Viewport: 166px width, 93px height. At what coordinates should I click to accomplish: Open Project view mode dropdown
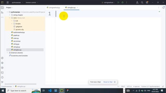pyautogui.click(x=10, y=7)
